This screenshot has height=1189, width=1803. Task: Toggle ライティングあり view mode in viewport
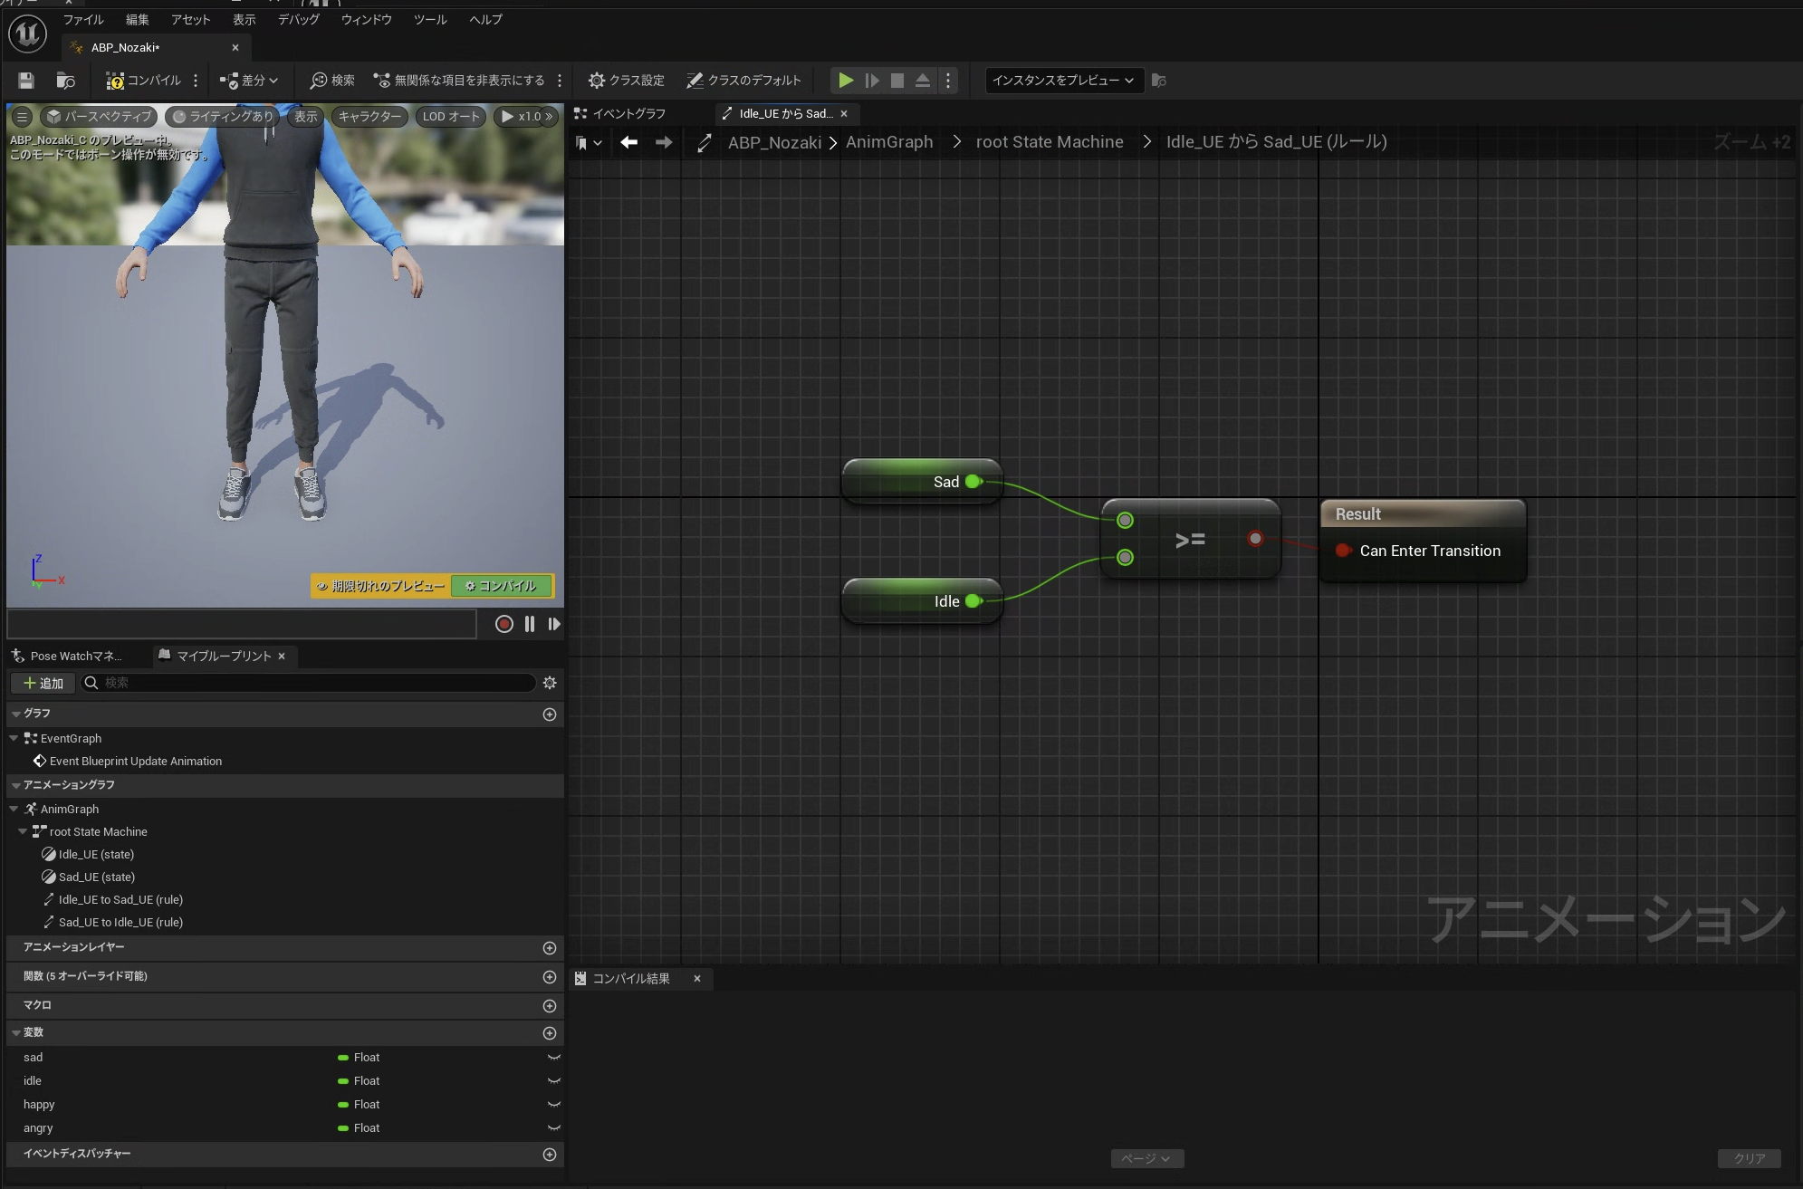pos(223,116)
